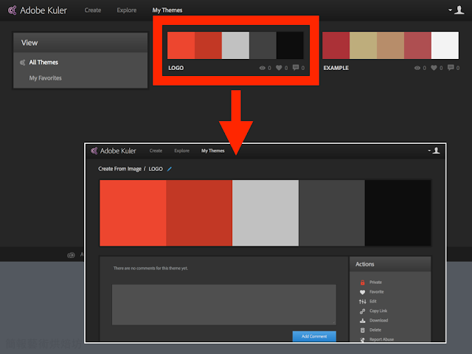This screenshot has height=354, width=472.
Task: Click the views eye icon on EXAMPLE theme
Action: coord(417,68)
